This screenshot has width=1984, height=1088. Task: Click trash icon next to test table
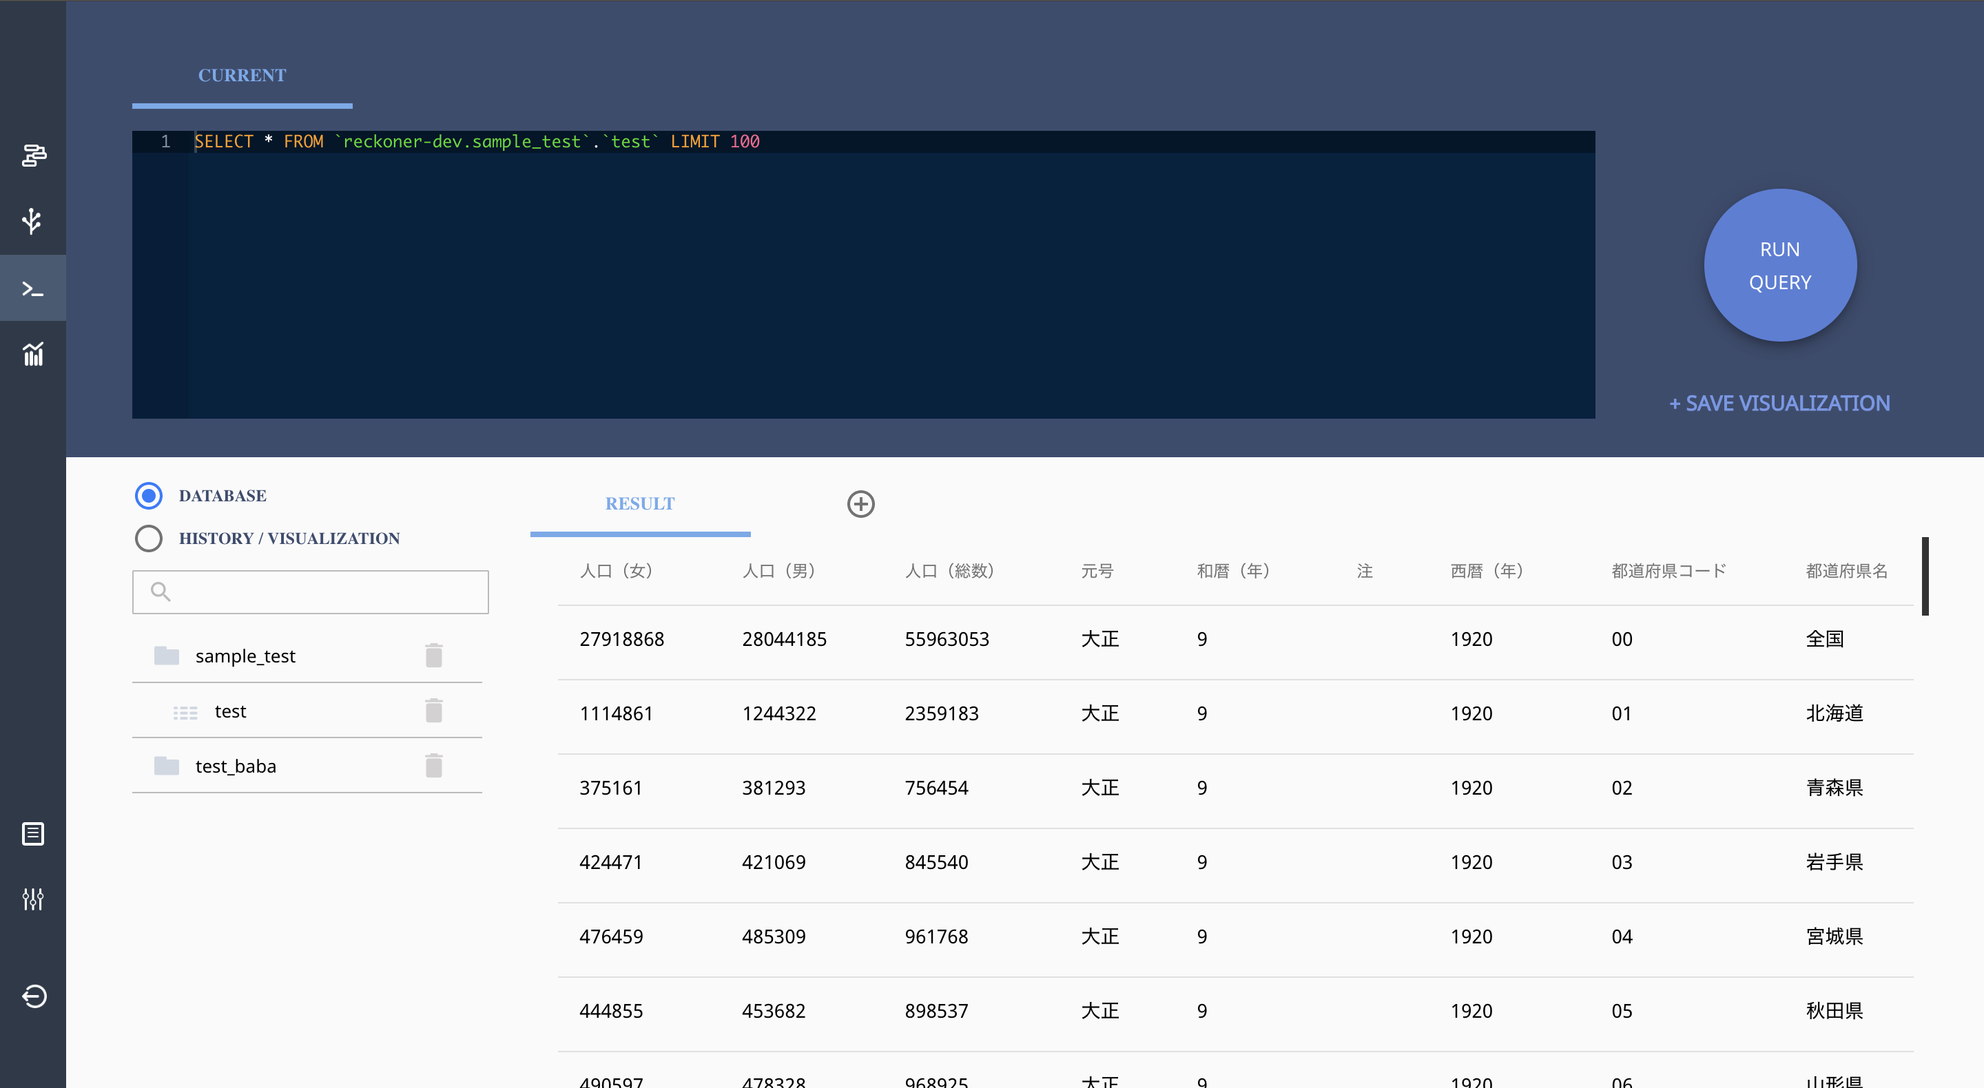coord(433,711)
